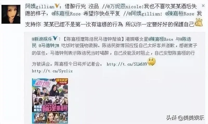Enlarge the magazine cover thumbnail
This screenshot has height=124, width=208.
50,101
